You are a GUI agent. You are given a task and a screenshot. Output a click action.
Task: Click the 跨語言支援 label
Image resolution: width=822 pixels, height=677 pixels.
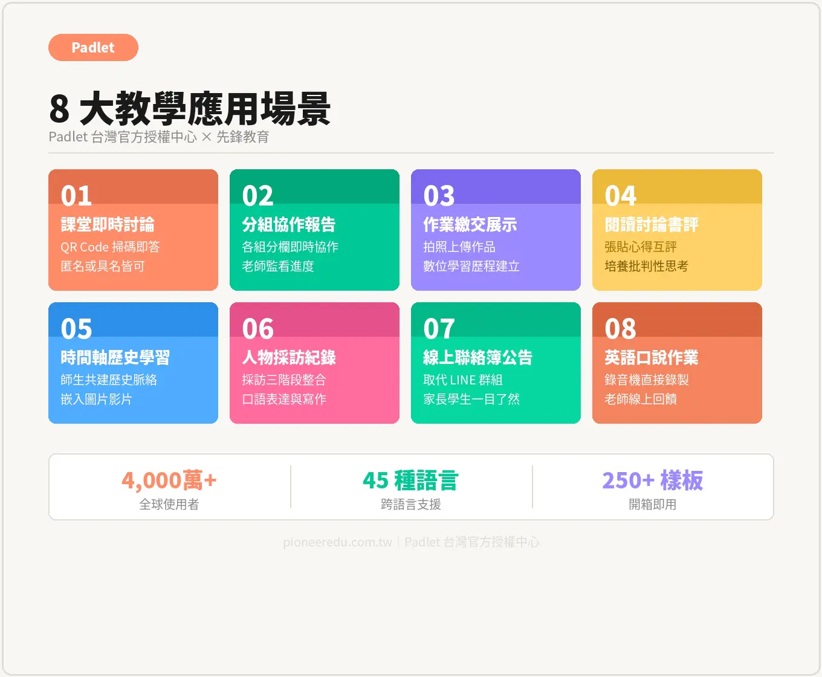coord(411,505)
